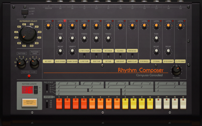Click the Snare Drum Snappy knob

click(72, 52)
